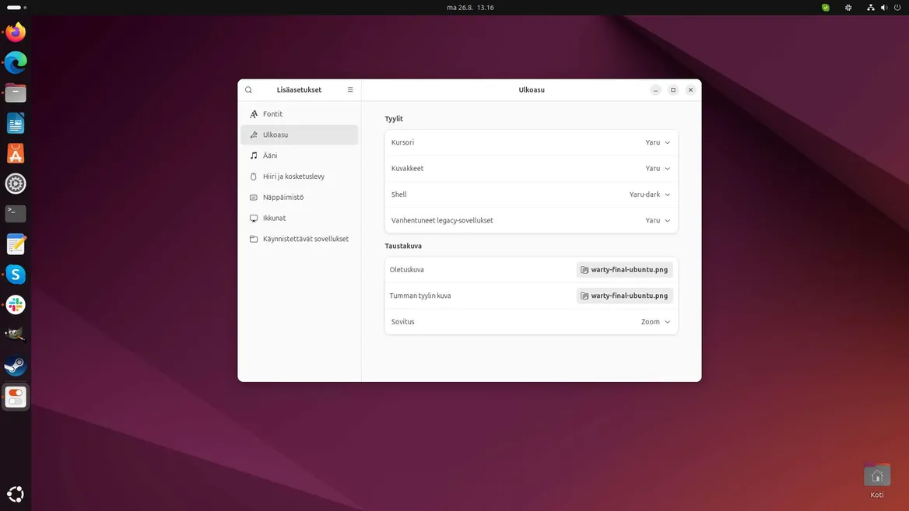Choose Oletuskuva file warty-final-ubuntu.png button
The width and height of the screenshot is (909, 511).
tap(624, 270)
